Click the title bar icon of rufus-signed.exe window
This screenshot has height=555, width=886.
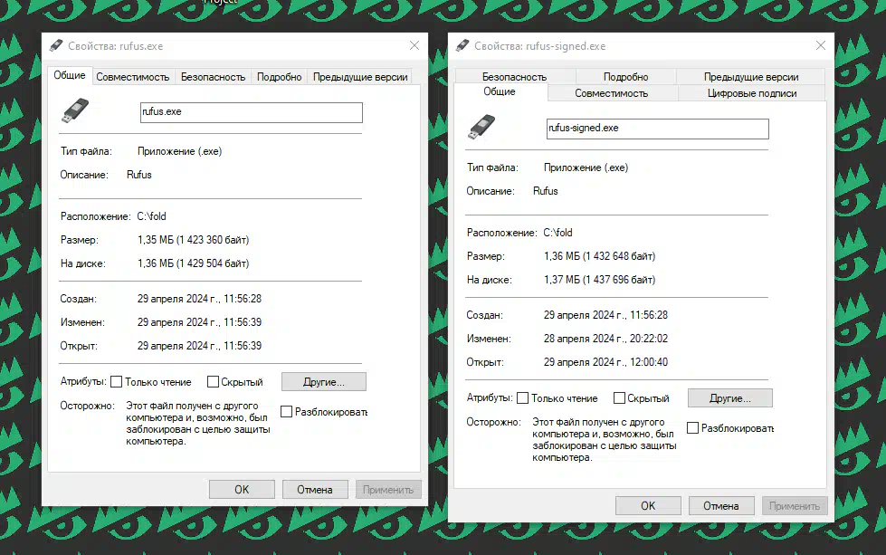(x=462, y=46)
